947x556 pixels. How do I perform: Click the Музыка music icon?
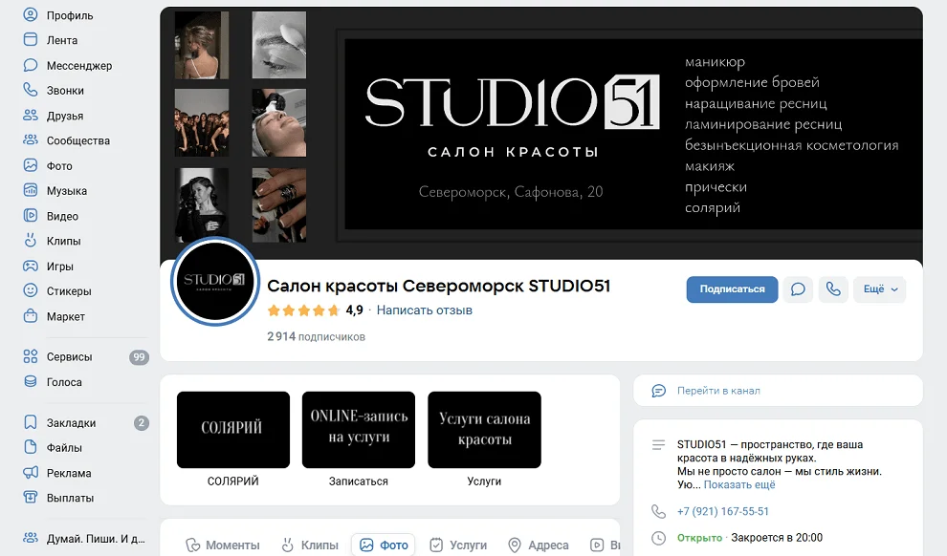[x=31, y=190]
